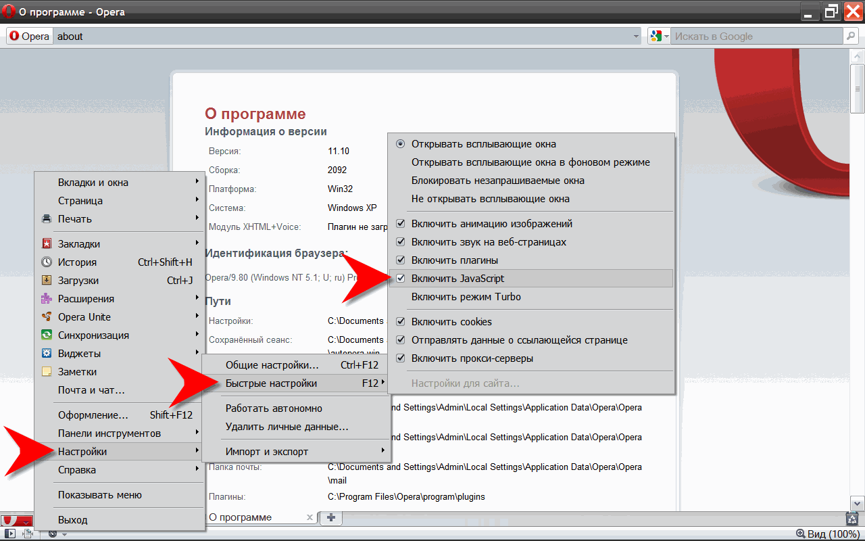The width and height of the screenshot is (865, 541).
Task: Click the Opera logo in title bar
Action: click(7, 11)
